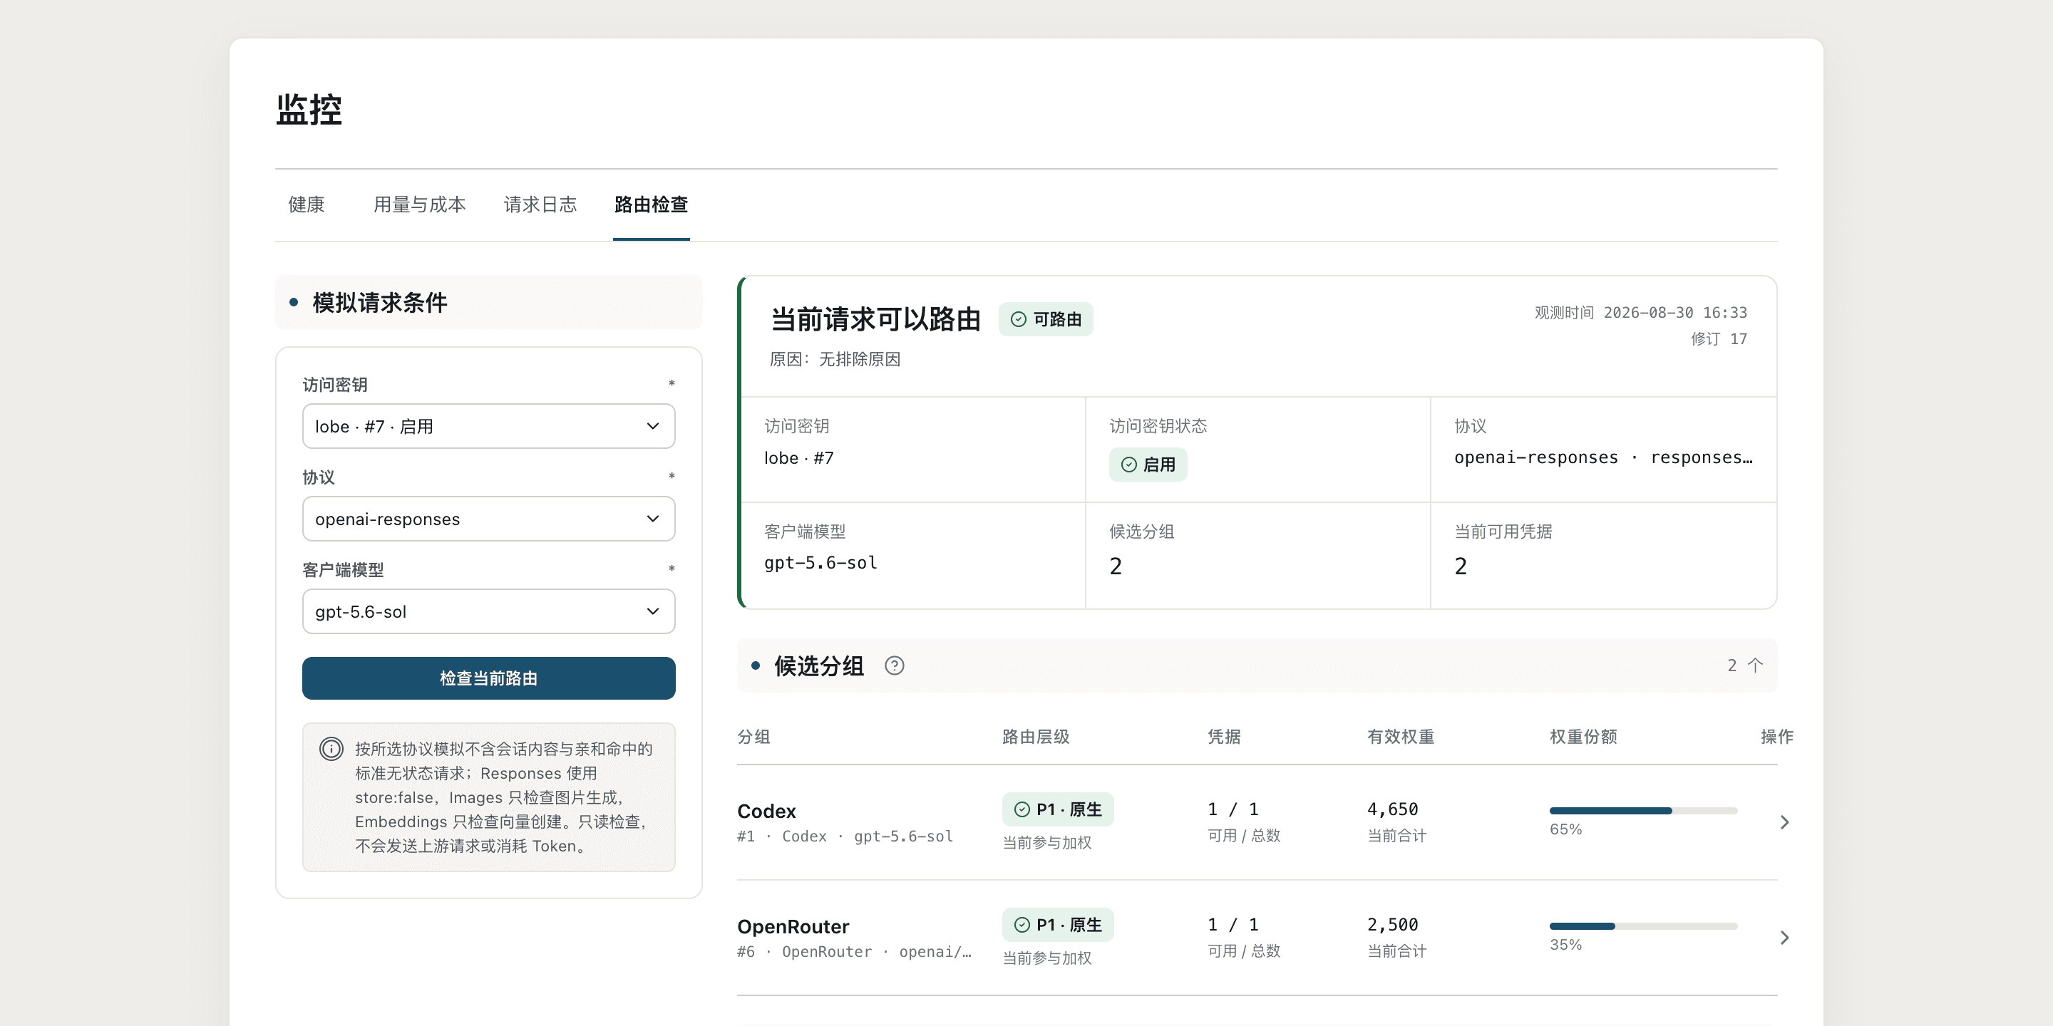Image resolution: width=2053 pixels, height=1026 pixels.
Task: Click the effective weight value 4,650
Action: click(1392, 809)
